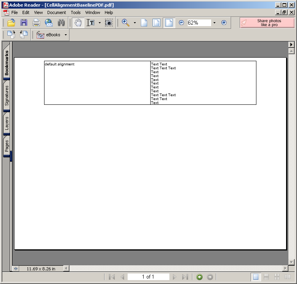Open the Signatures side tab

tap(7, 95)
